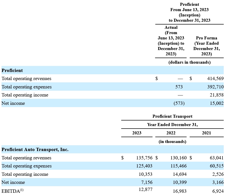
Task: Click the Pro Forma Year Ended column header
Action: pyautogui.click(x=207, y=46)
